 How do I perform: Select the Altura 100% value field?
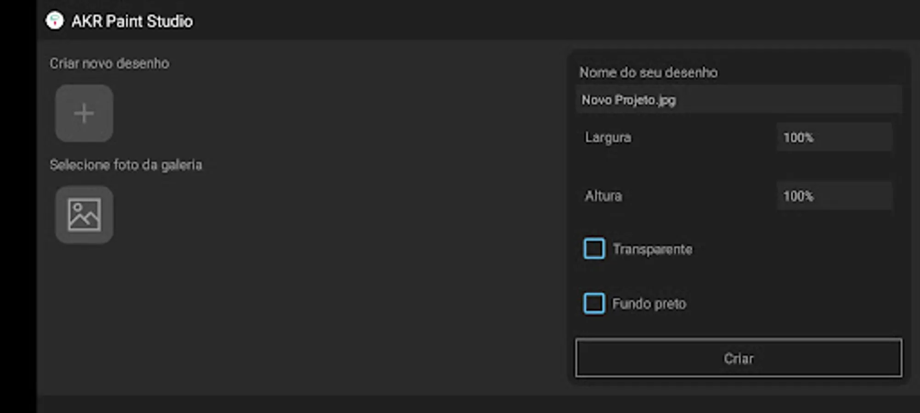coord(834,196)
